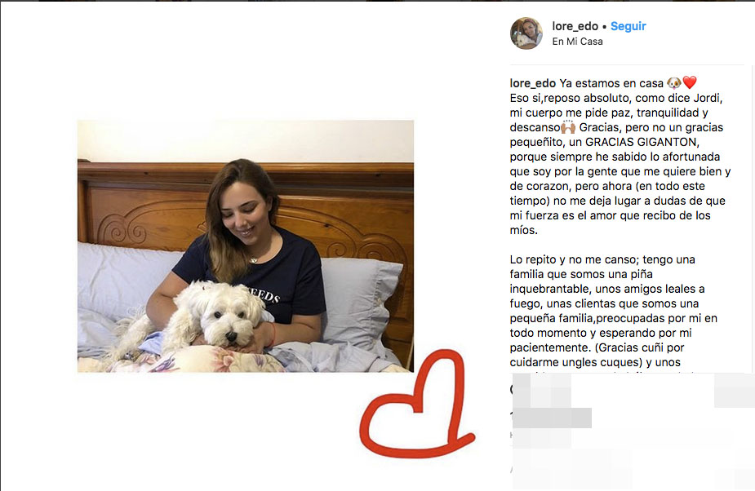Follow the account with Seguir

628,26
